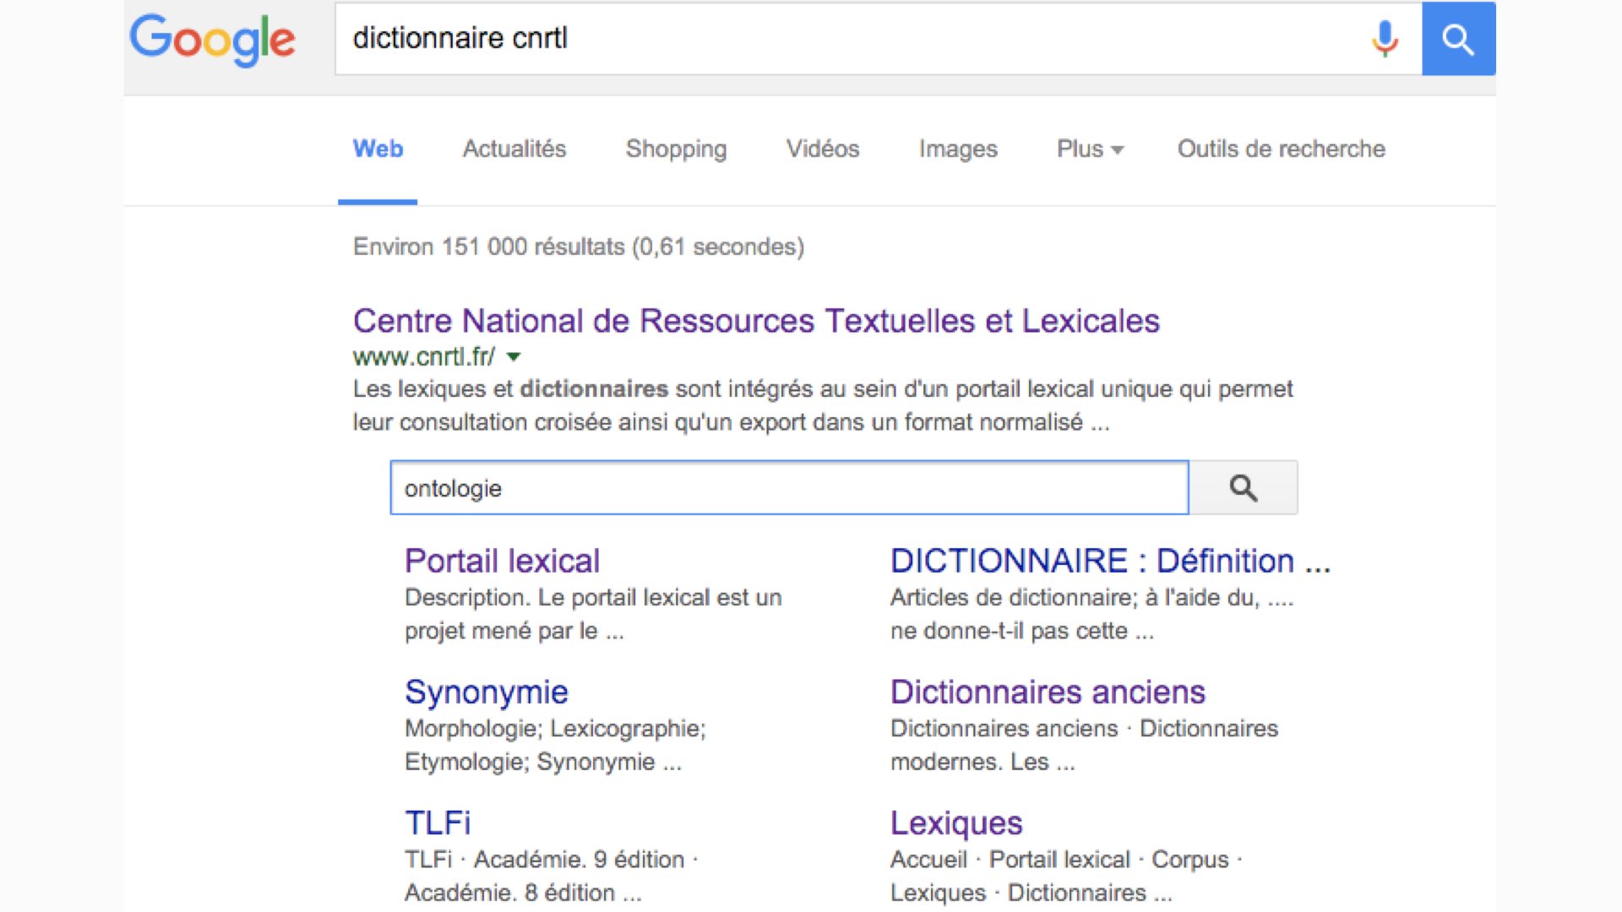Switch to Images tab
Viewport: 1622px width, 912px height.
tap(958, 149)
